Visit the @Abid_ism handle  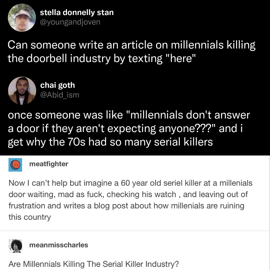(59, 95)
